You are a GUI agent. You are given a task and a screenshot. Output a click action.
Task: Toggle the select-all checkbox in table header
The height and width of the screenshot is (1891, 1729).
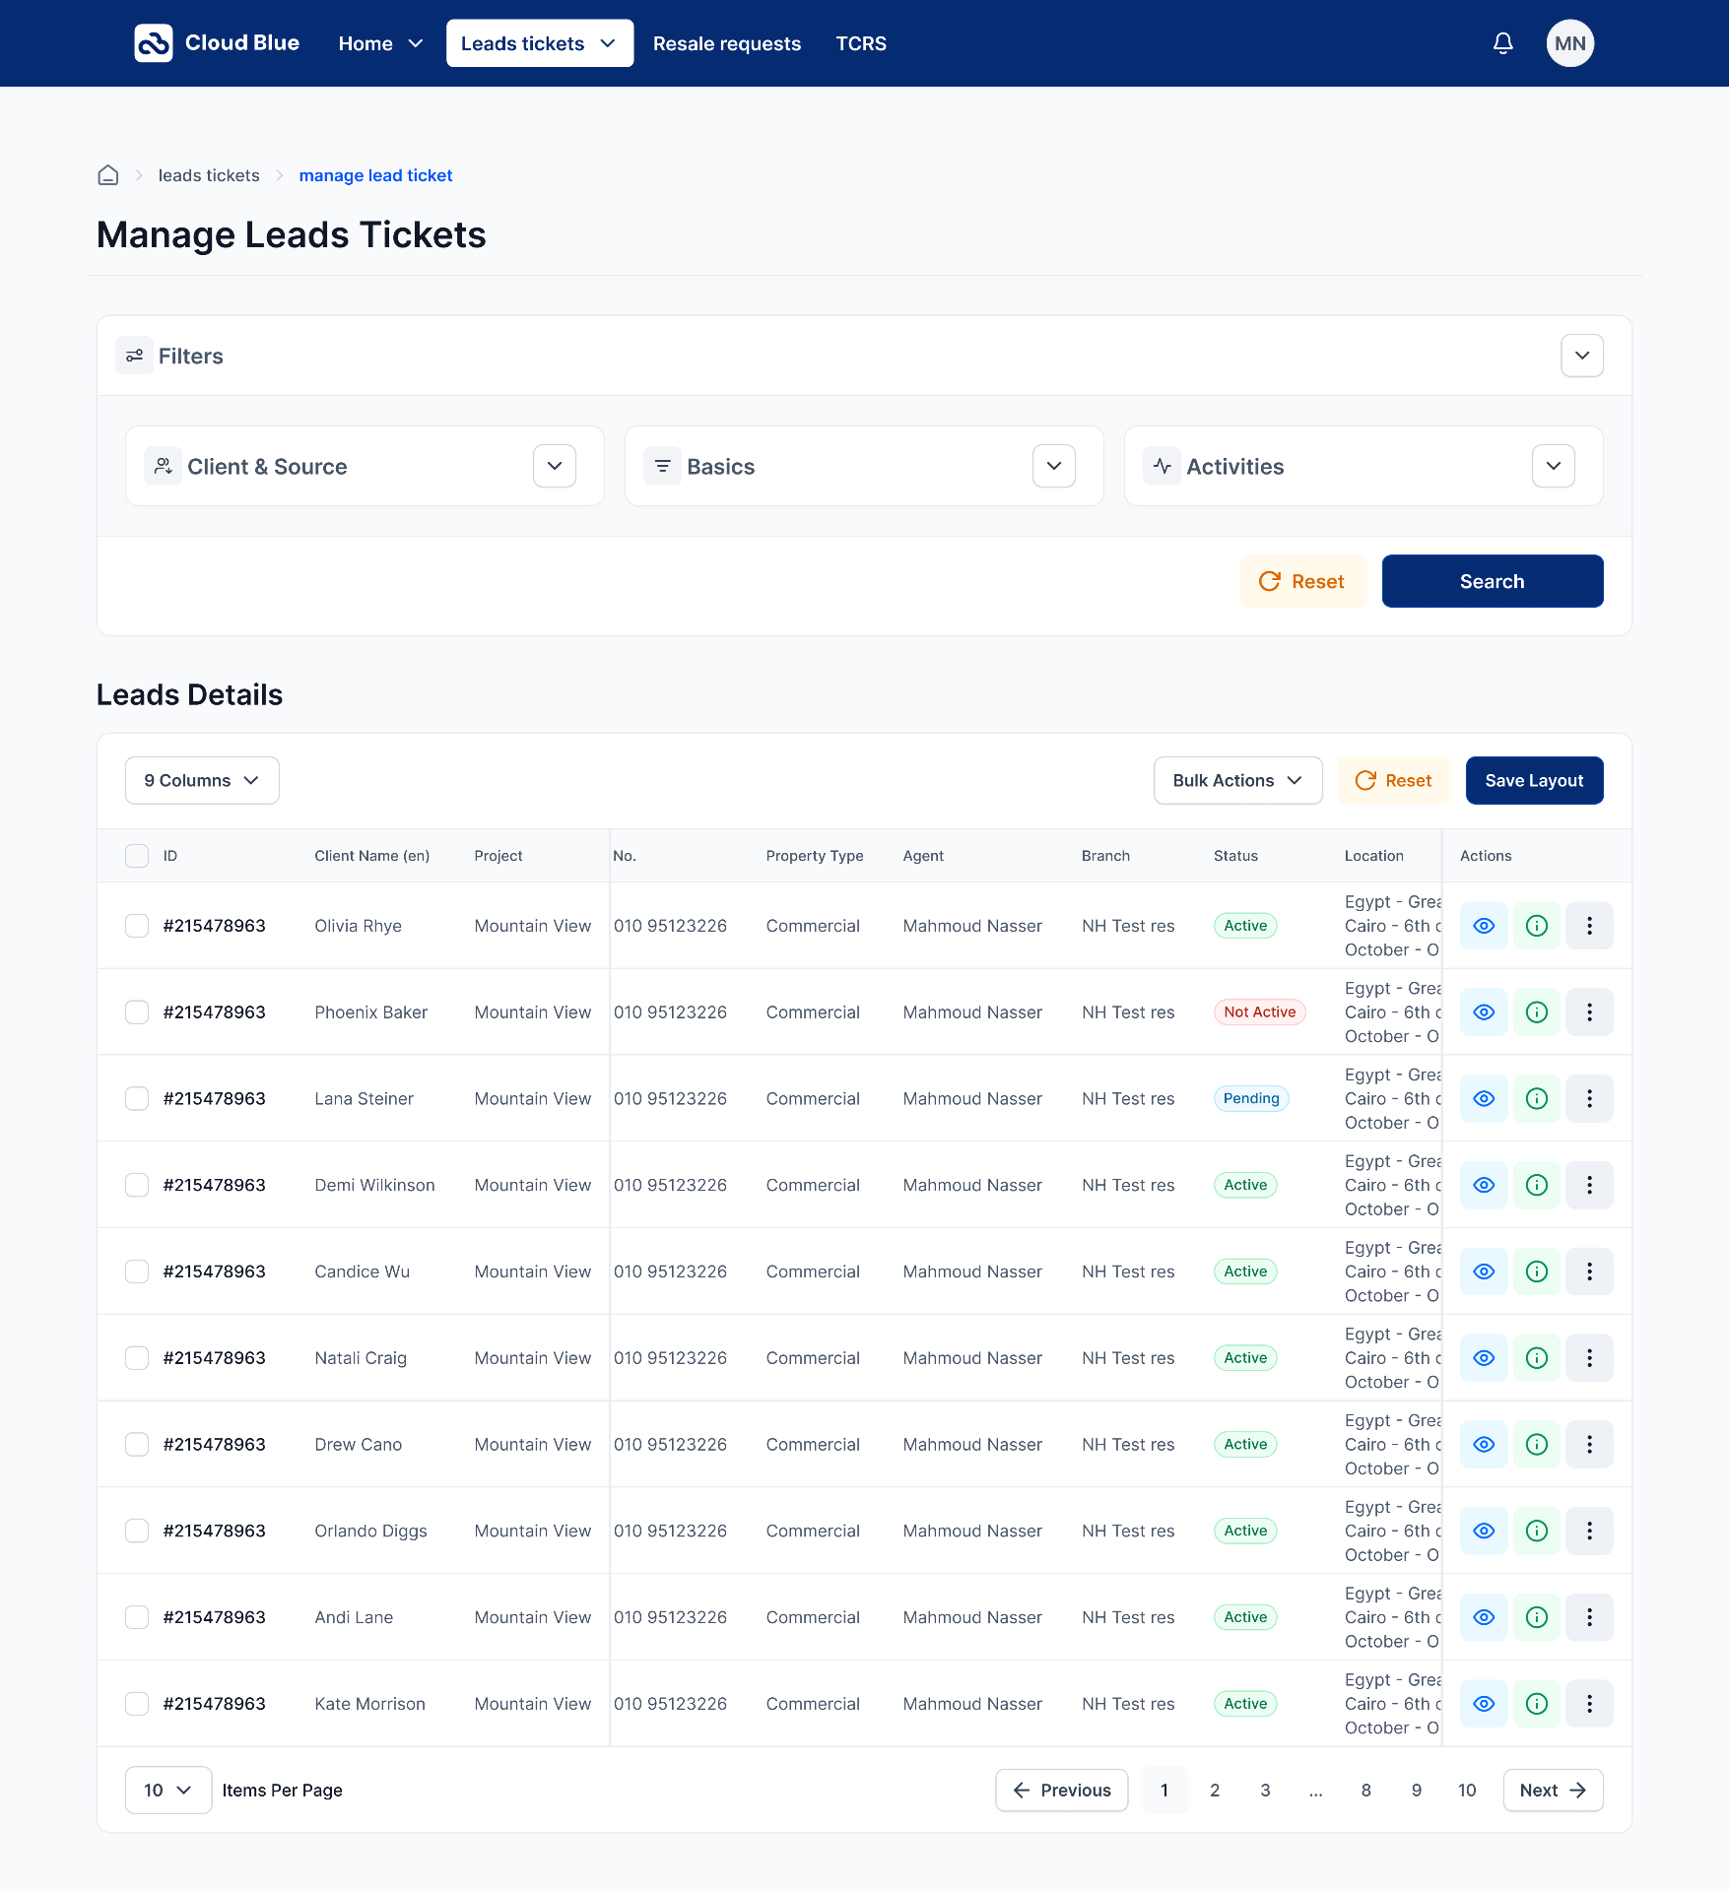pyautogui.click(x=137, y=856)
